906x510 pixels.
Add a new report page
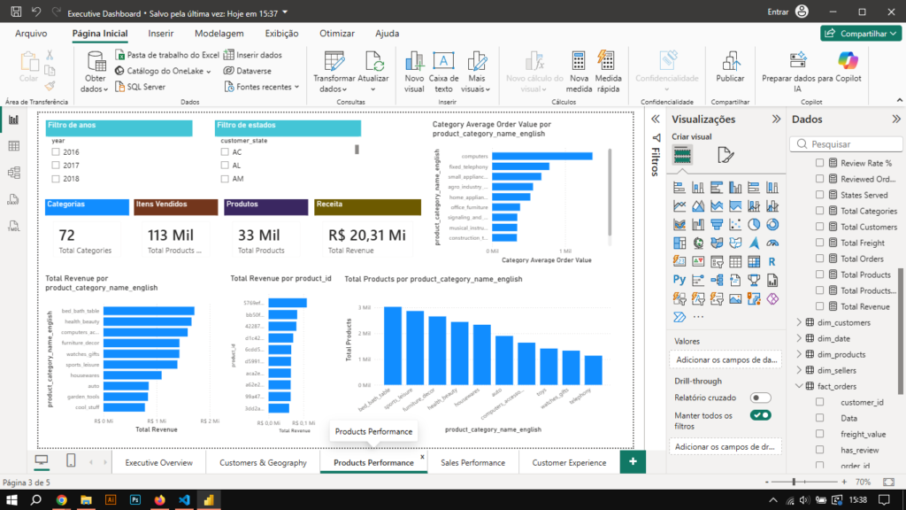tap(633, 461)
